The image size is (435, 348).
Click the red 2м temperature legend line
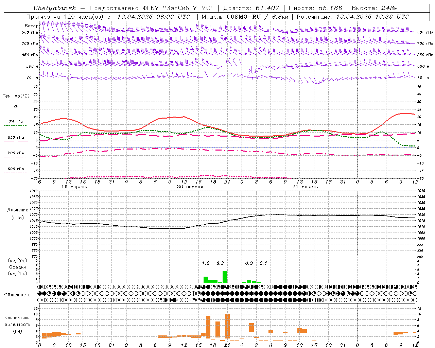pos(16,110)
